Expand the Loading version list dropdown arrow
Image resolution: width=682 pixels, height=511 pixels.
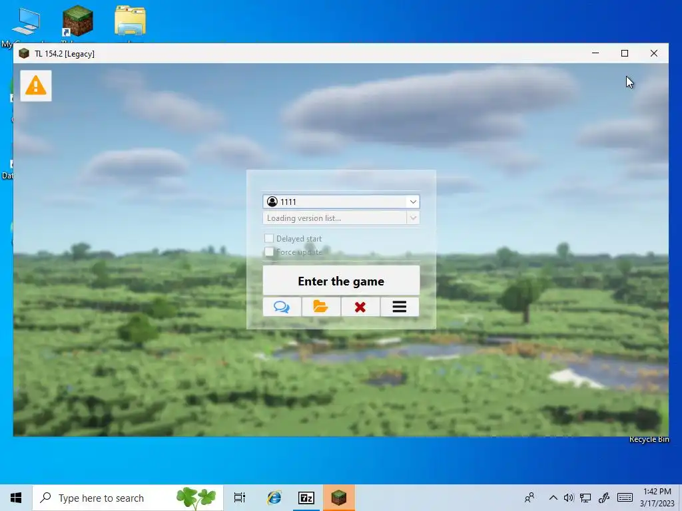tap(413, 218)
